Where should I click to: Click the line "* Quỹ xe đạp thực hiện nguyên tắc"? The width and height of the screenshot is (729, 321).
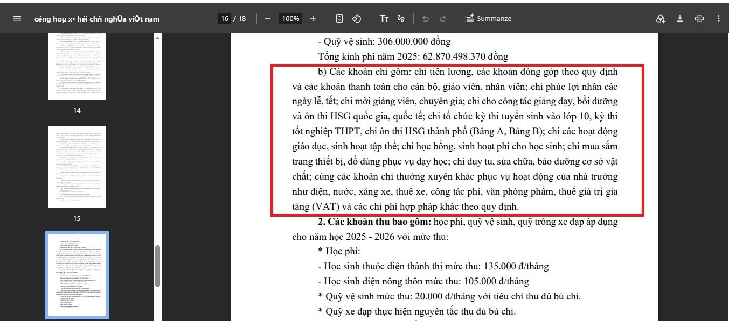[416, 311]
